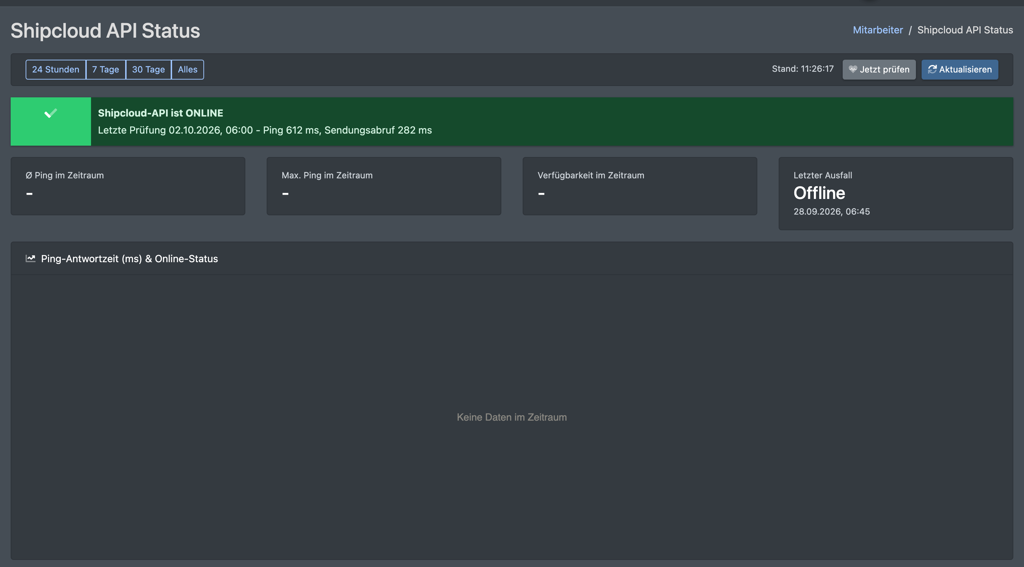Click the Stand: 11:26:17 timestamp

pyautogui.click(x=802, y=69)
